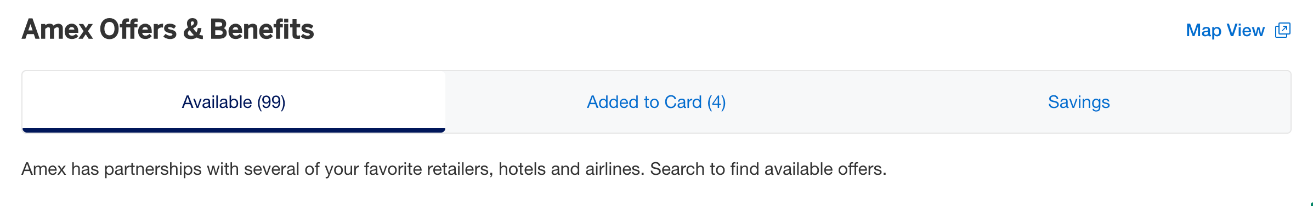The width and height of the screenshot is (1313, 206).
Task: Click the ampersand in the page heading
Action: click(193, 30)
